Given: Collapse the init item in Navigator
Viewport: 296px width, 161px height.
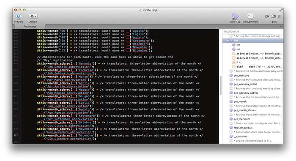Looking at the screenshot, I should tap(227, 41).
